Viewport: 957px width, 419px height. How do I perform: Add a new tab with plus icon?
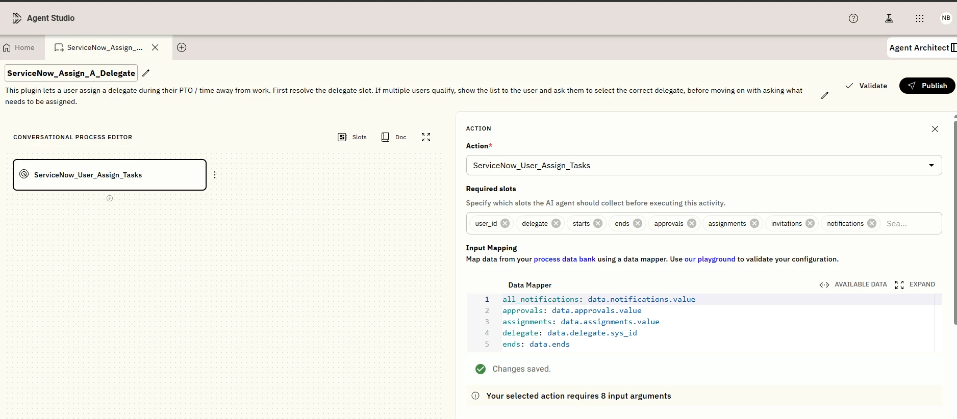pos(182,47)
